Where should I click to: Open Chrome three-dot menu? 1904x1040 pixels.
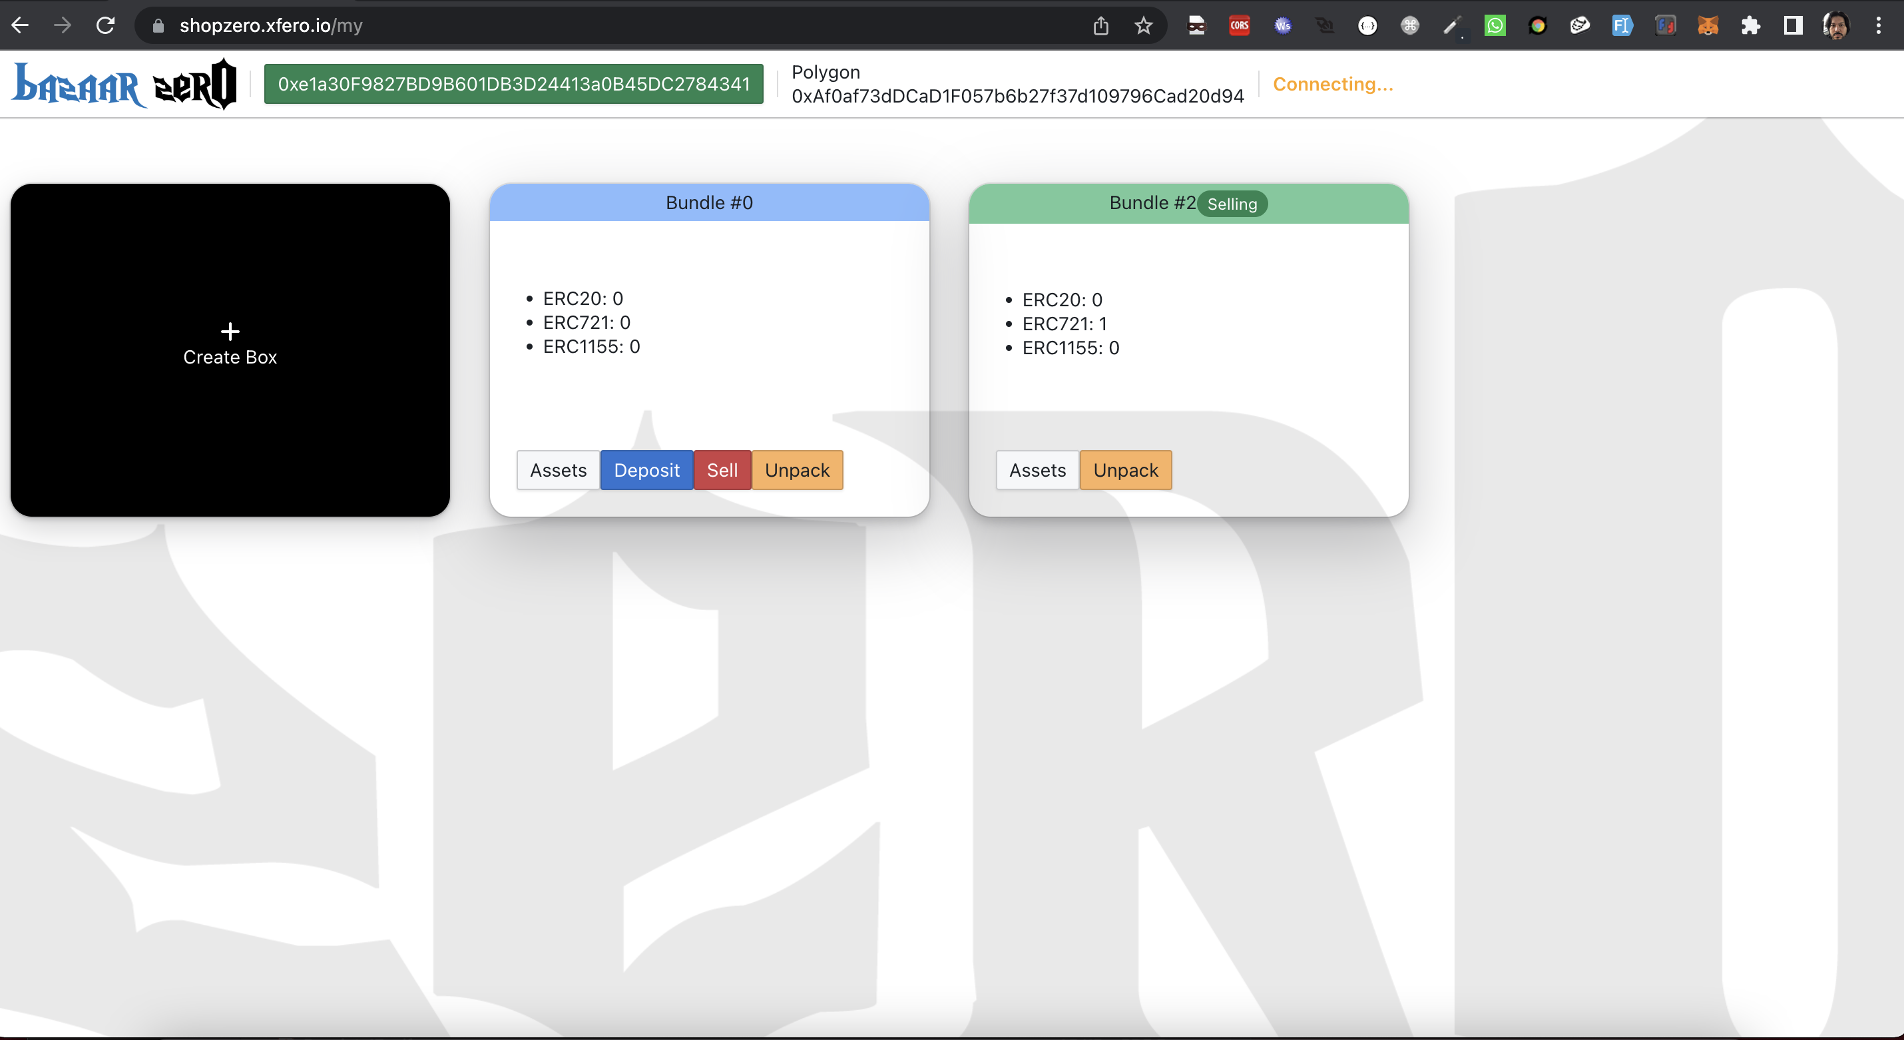coord(1878,26)
